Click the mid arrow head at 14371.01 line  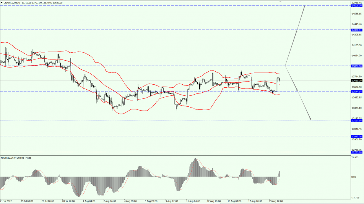pyautogui.click(x=296, y=31)
